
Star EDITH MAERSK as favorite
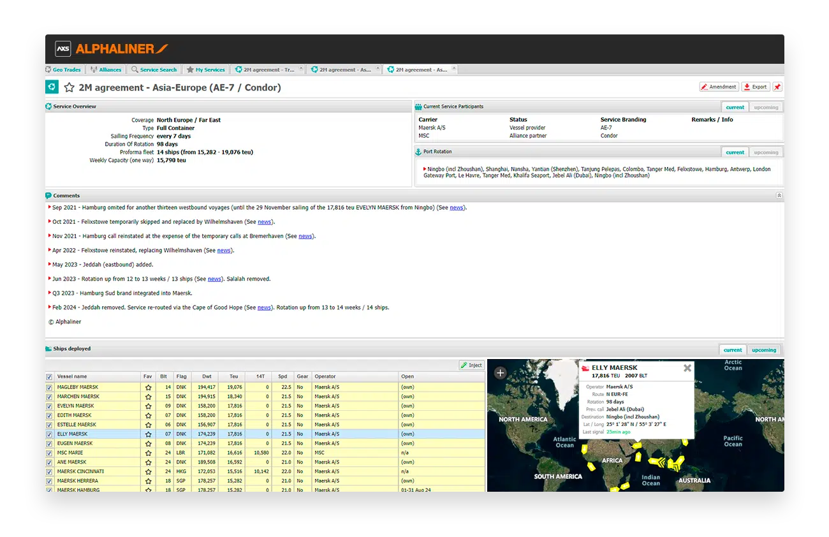pyautogui.click(x=149, y=415)
